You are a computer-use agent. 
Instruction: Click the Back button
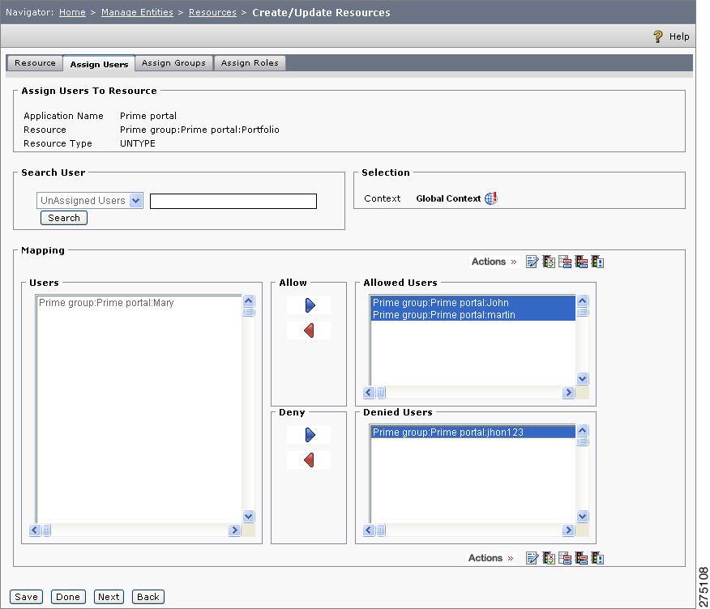(148, 597)
